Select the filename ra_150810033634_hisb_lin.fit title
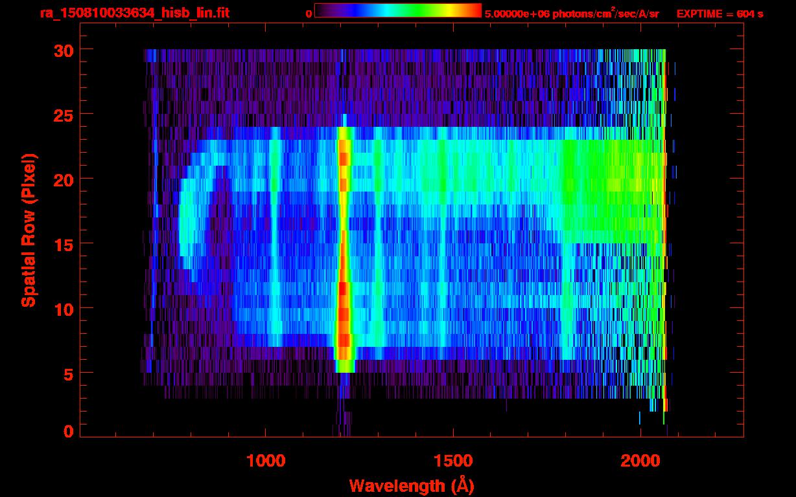 pos(134,13)
